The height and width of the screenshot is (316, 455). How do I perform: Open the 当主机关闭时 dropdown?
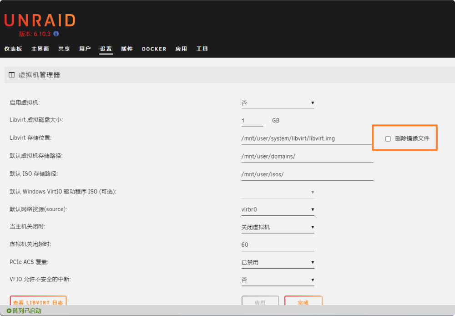(278, 227)
